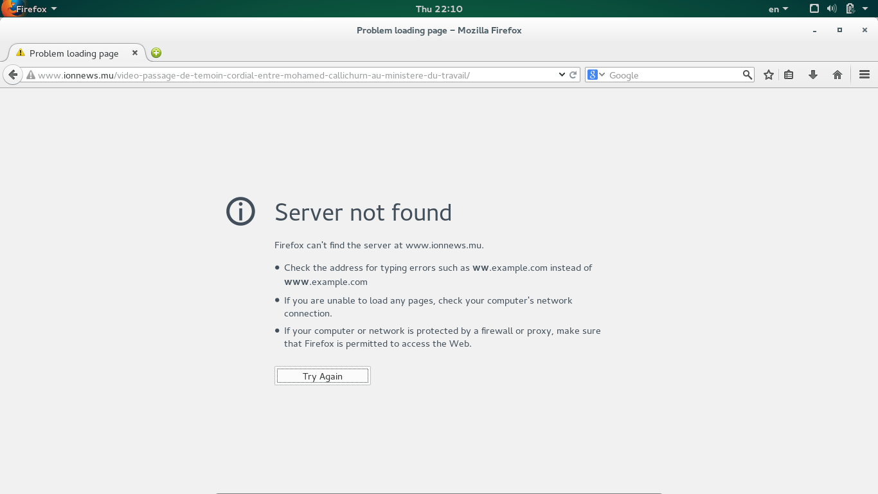Select the Problem loading page tab
878x494 pixels.
76,53
